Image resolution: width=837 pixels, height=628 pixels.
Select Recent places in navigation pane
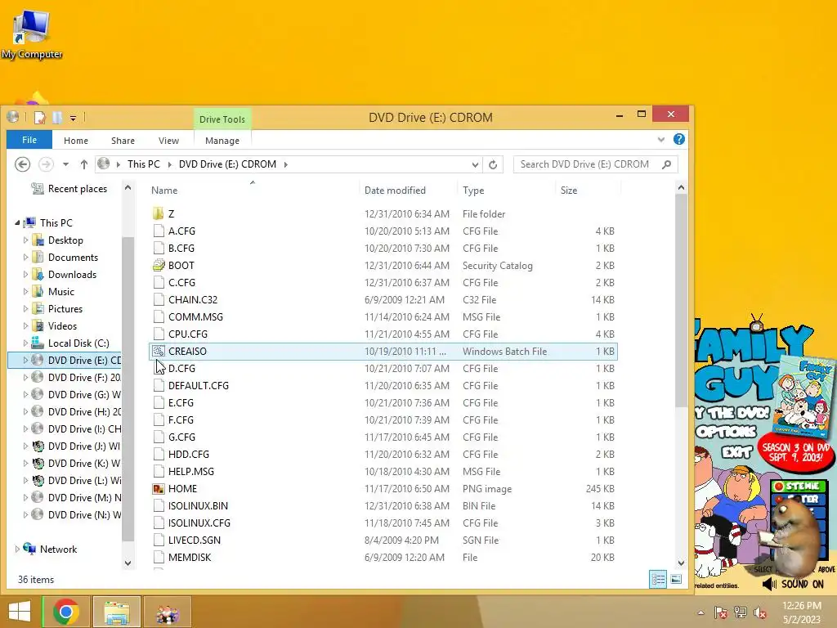[x=69, y=189]
